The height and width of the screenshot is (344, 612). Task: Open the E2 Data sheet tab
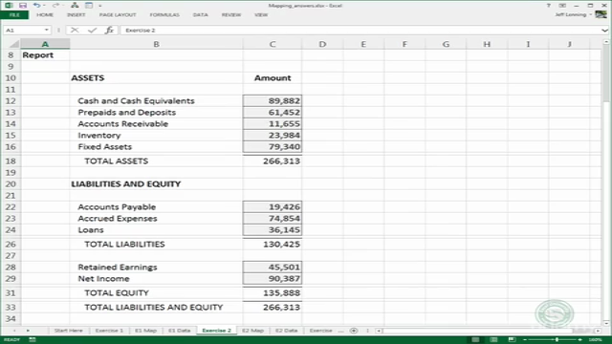coord(287,331)
